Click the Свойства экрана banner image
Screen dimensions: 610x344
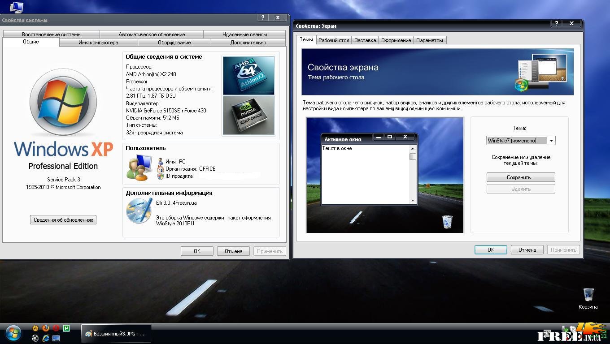pyautogui.click(x=437, y=72)
